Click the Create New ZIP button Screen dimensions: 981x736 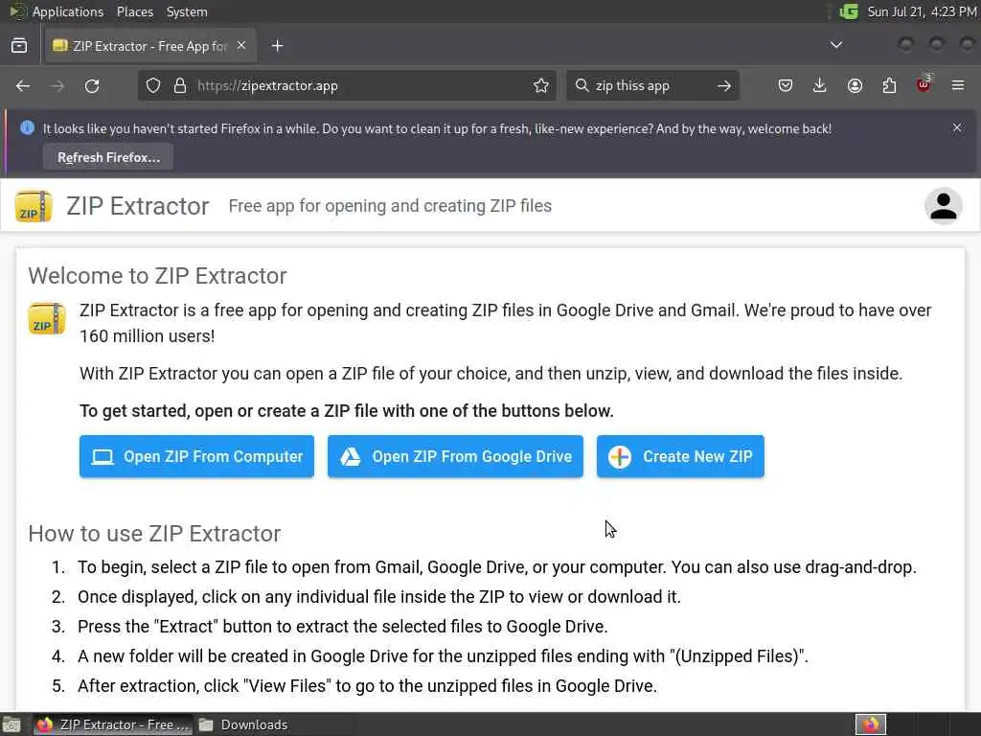680,456
